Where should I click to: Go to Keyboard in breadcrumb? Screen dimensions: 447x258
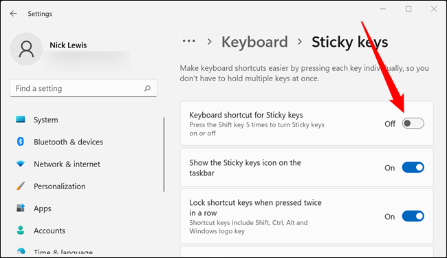254,42
